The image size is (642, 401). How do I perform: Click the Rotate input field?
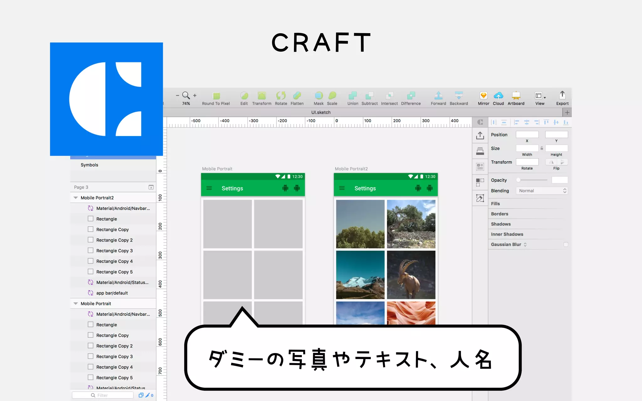[527, 162]
